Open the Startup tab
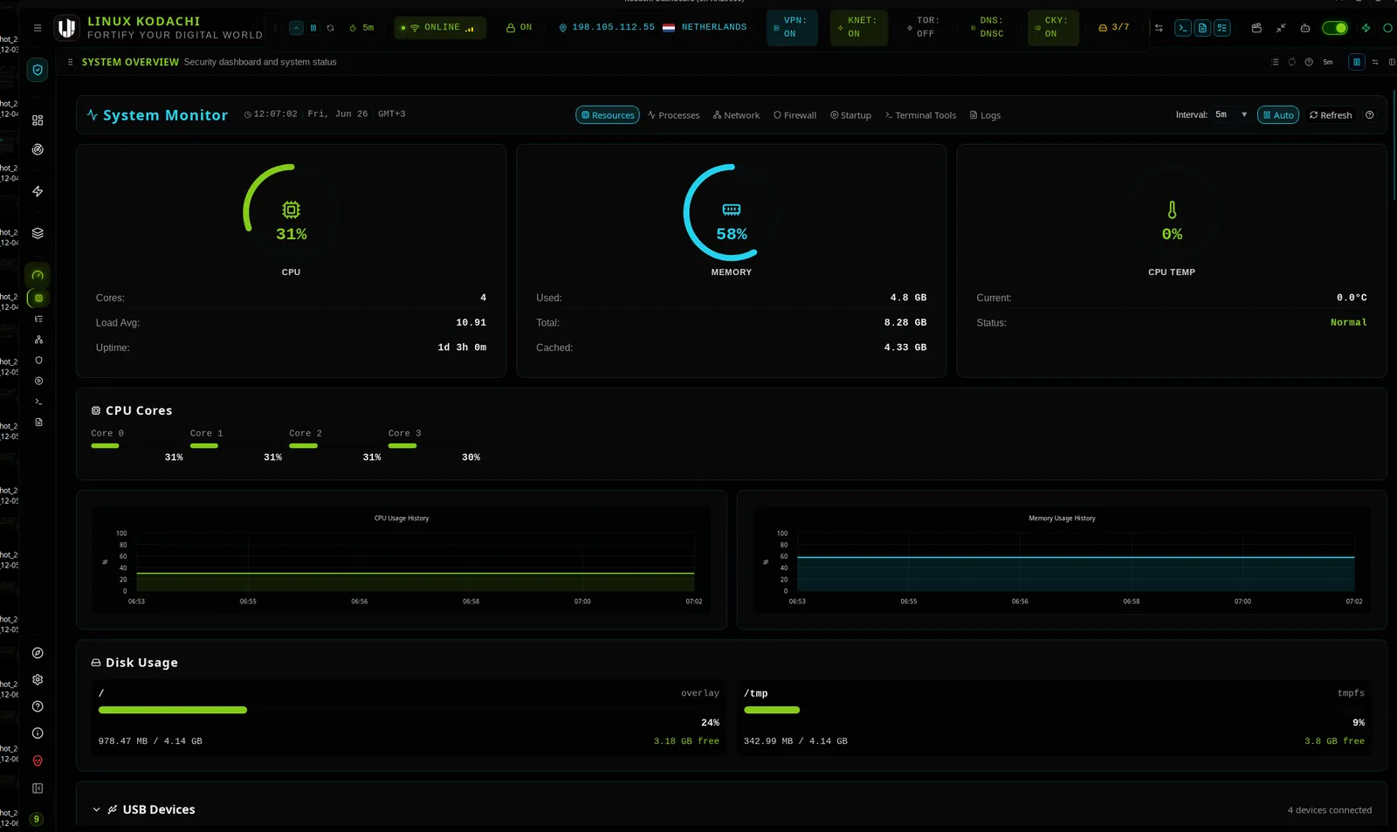Viewport: 1397px width, 832px height. coord(850,115)
